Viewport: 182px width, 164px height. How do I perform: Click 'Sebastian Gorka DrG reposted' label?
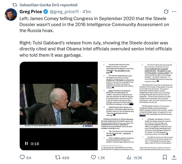pyautogui.click(x=48, y=5)
